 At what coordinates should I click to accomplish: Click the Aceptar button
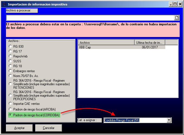pyautogui.click(x=19, y=128)
